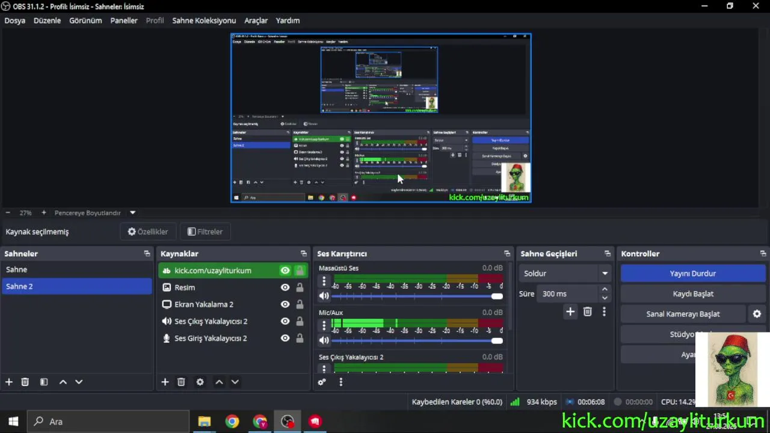This screenshot has height=433, width=770.
Task: Open Yardım menu
Action: point(288,20)
